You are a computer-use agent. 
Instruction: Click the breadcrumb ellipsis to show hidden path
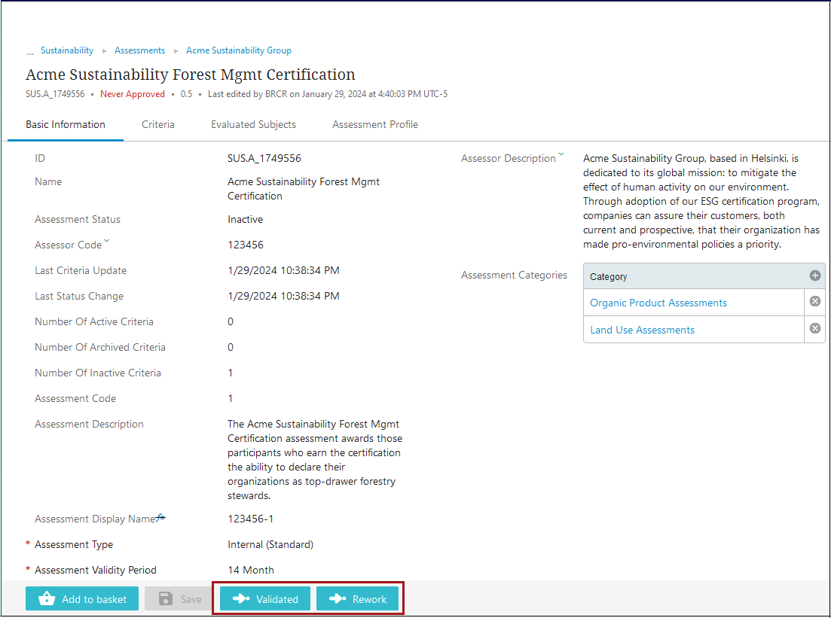click(x=30, y=52)
